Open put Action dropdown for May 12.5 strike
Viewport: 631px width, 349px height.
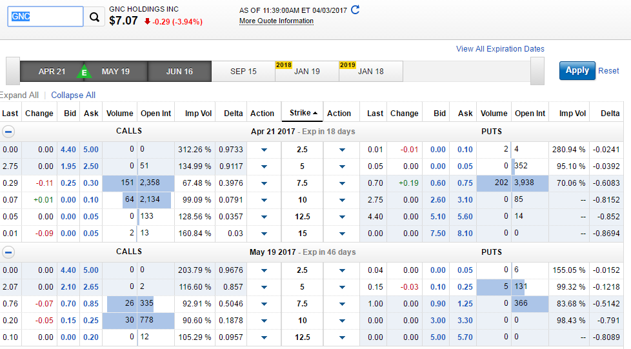[342, 337]
